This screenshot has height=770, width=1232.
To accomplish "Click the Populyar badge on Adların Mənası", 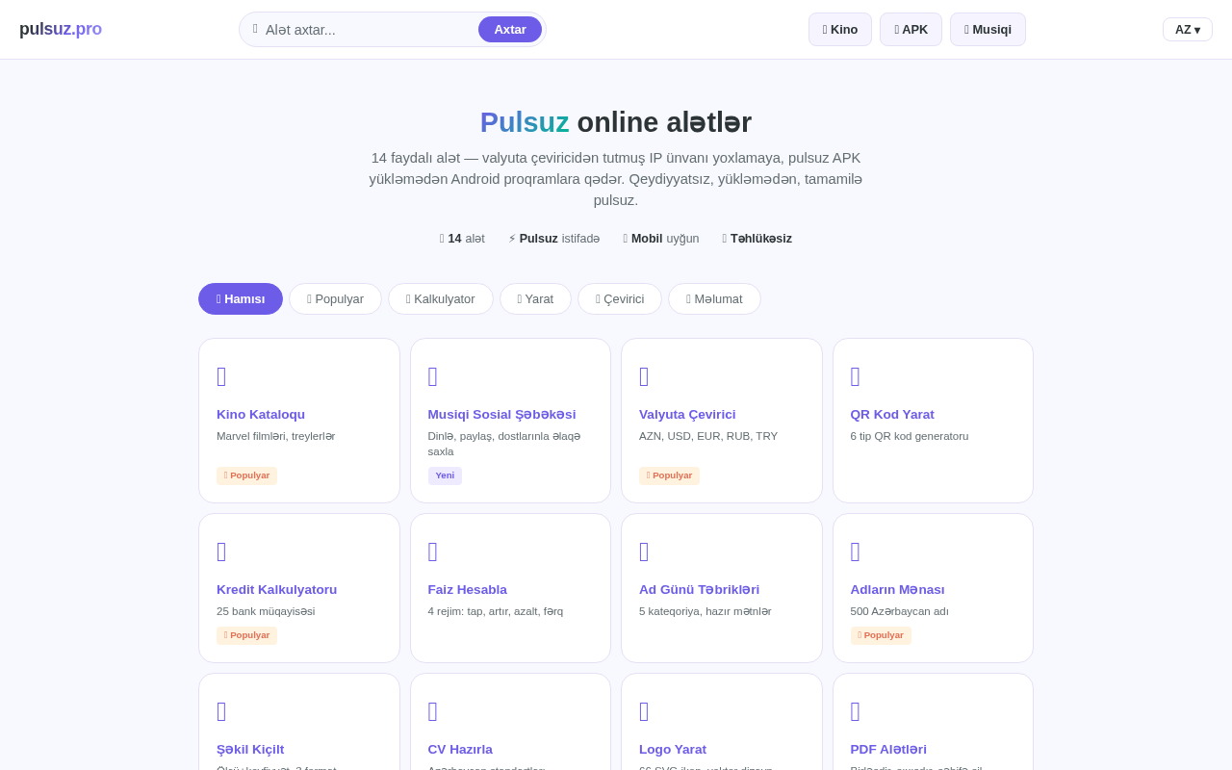I will (x=881, y=635).
